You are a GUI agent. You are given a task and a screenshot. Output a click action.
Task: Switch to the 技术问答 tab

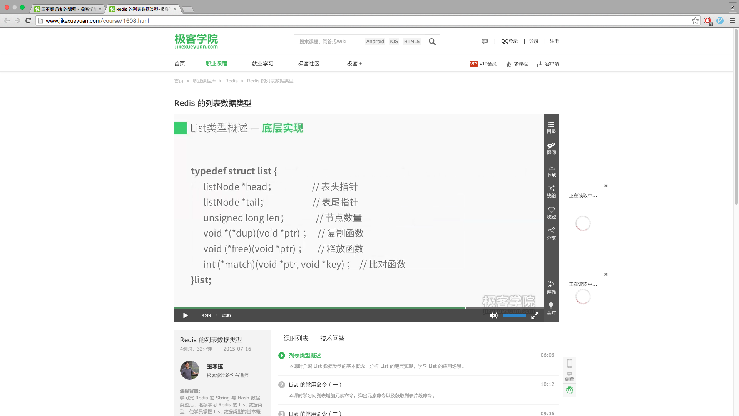coord(332,338)
